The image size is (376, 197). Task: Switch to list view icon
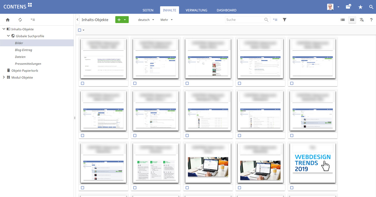click(x=343, y=20)
